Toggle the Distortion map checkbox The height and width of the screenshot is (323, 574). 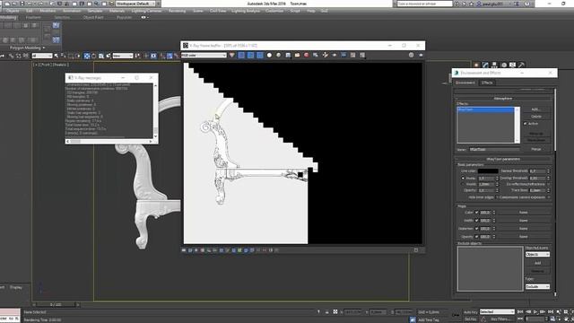point(476,229)
